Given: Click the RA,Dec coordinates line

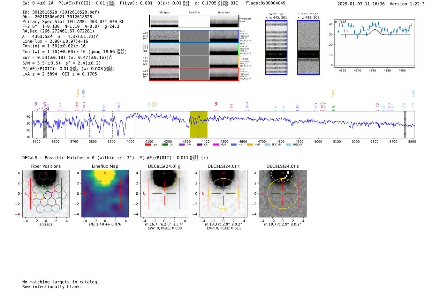Looking at the screenshot, I should click(x=58, y=31).
